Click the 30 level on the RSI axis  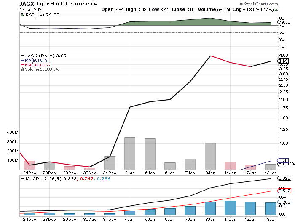coord(282,40)
